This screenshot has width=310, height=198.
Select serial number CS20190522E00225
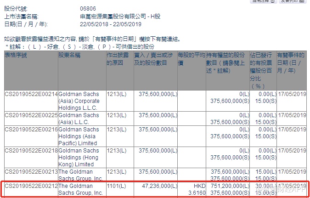tap(31, 115)
